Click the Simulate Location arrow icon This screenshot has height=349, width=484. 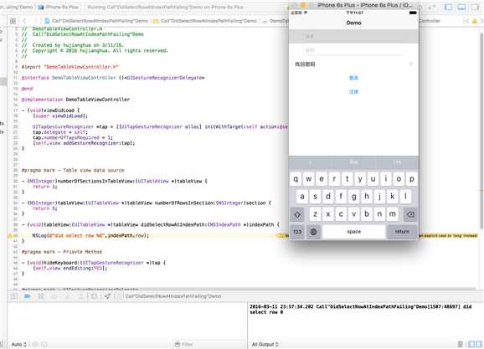pyautogui.click(x=107, y=296)
